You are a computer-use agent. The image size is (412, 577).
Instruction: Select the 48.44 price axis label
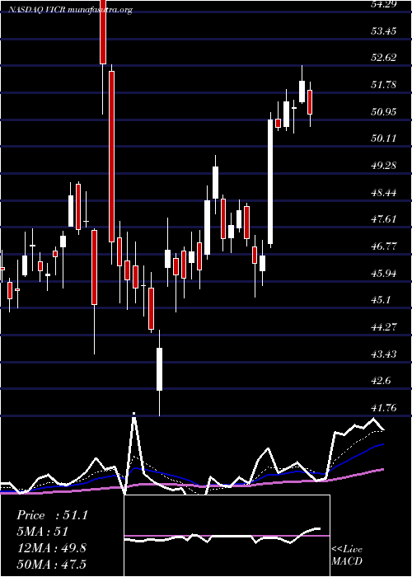(384, 192)
